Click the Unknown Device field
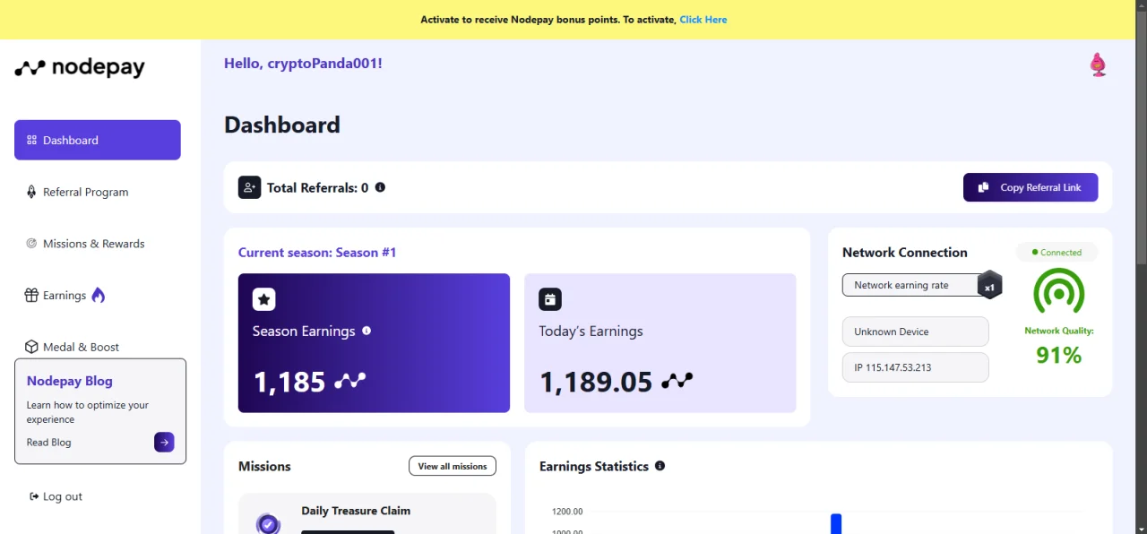Screen dimensions: 1147x534 tap(916, 332)
